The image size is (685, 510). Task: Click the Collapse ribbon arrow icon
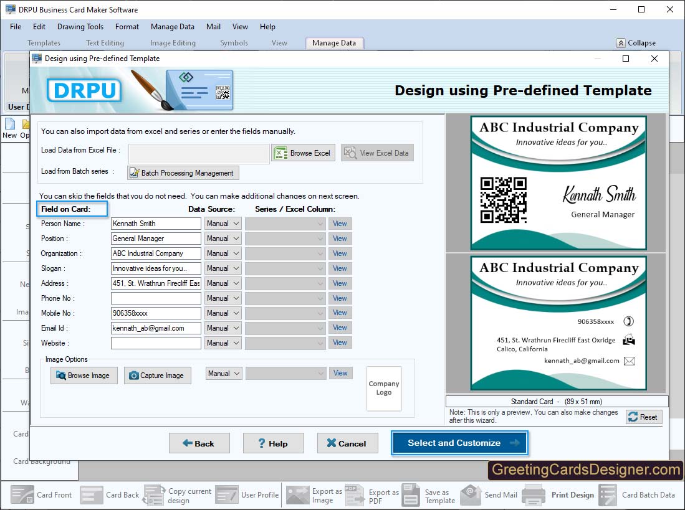pyautogui.click(x=620, y=43)
